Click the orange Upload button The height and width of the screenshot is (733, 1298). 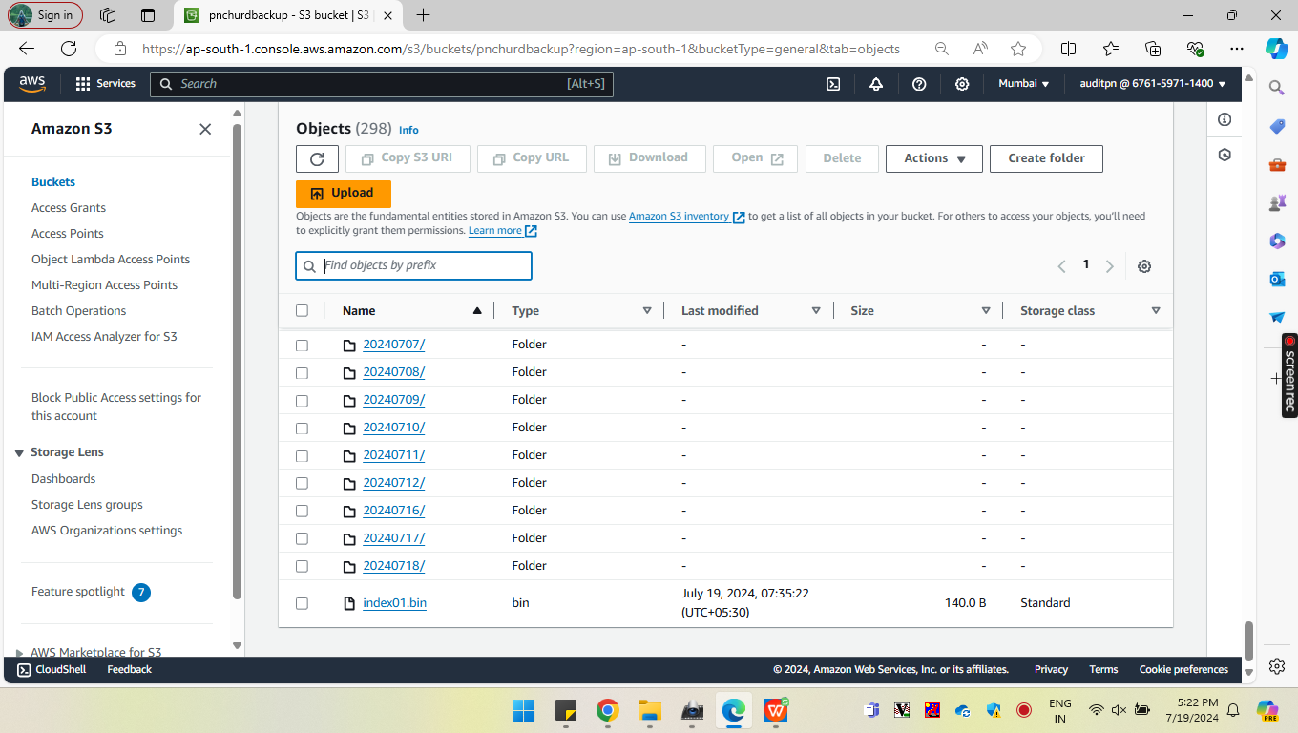(344, 193)
